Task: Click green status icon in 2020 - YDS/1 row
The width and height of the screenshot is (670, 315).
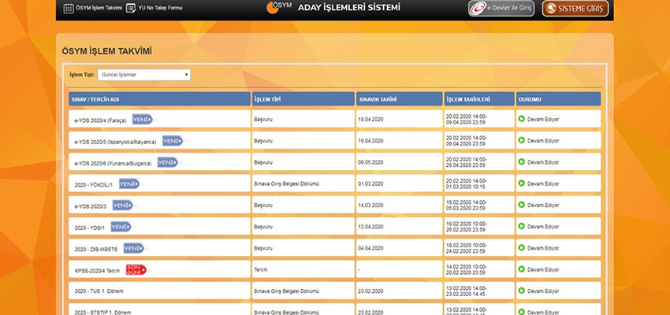Action: [521, 226]
